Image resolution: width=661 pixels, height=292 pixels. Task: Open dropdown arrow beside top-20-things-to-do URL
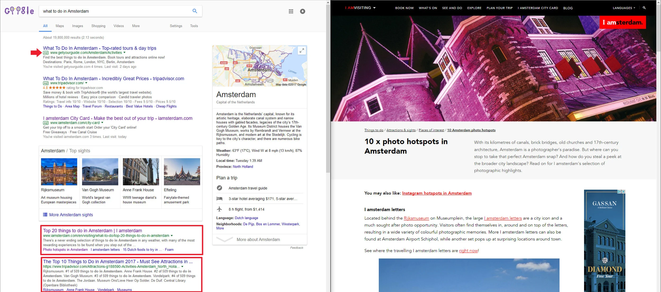point(172,236)
